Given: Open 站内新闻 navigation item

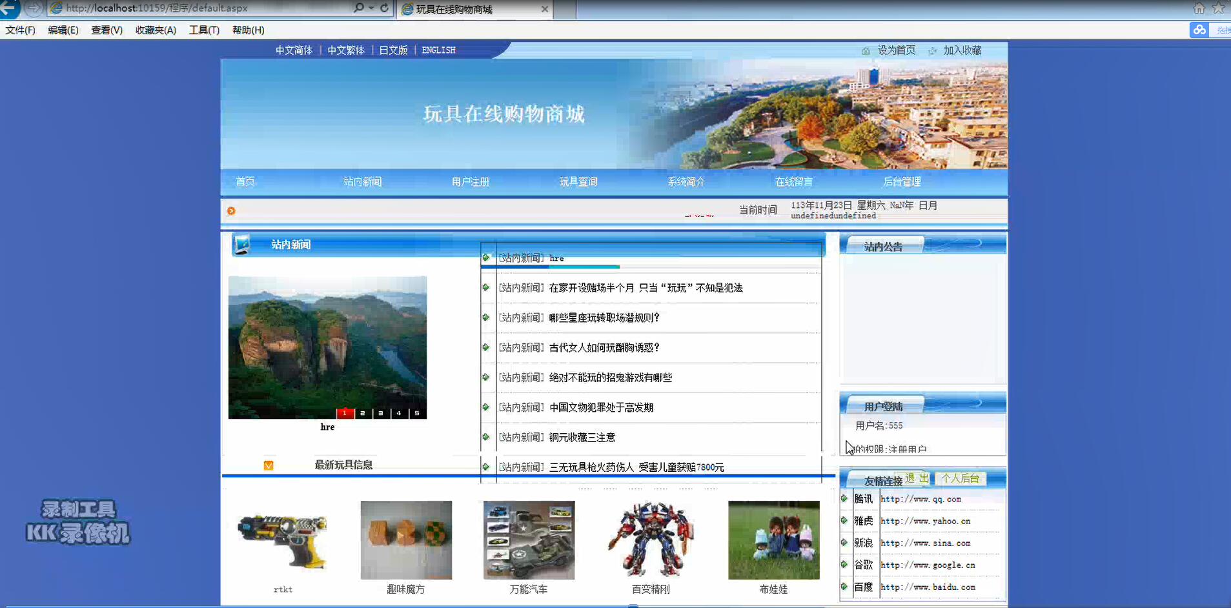Looking at the screenshot, I should click(x=362, y=181).
